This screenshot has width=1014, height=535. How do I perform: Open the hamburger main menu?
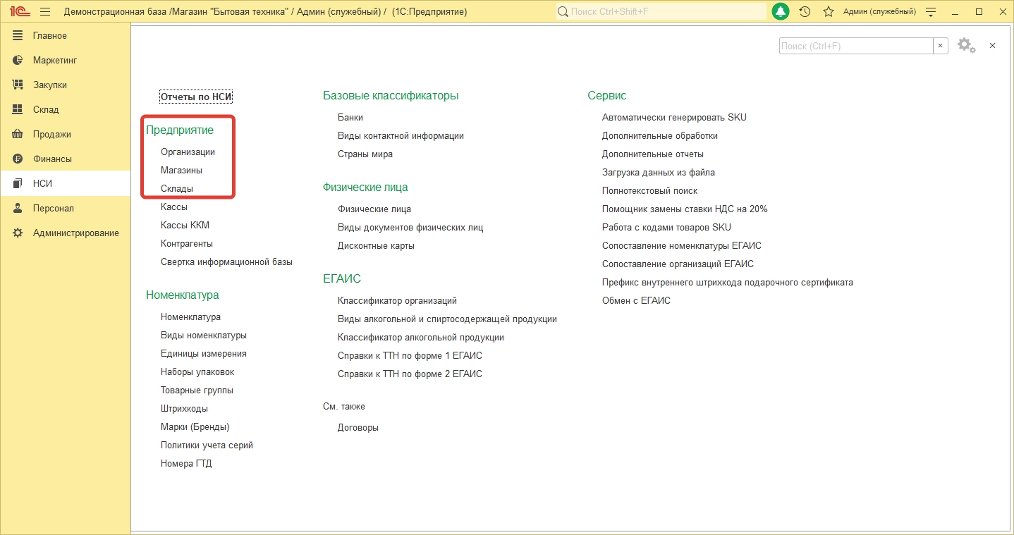46,12
